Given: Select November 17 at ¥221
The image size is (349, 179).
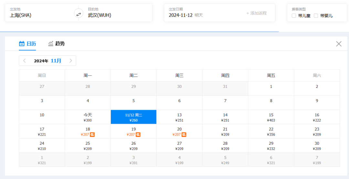Looking at the screenshot, I should [42, 131].
